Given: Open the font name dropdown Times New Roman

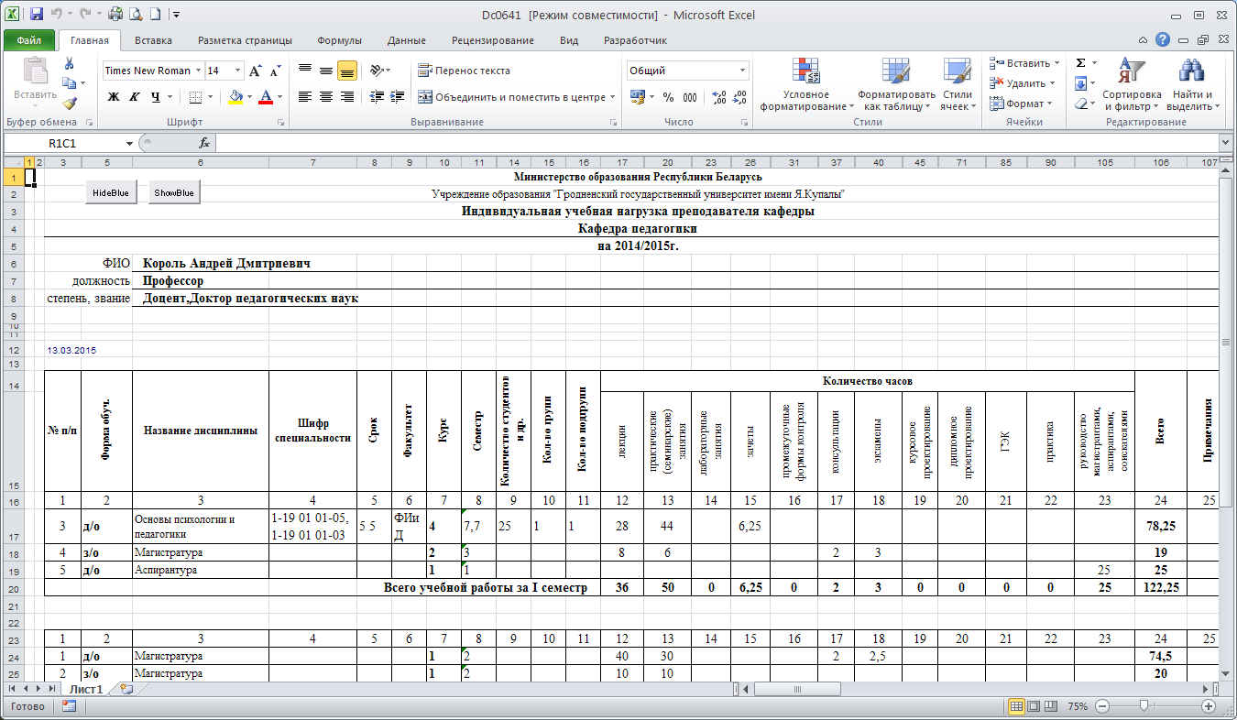Looking at the screenshot, I should point(198,71).
